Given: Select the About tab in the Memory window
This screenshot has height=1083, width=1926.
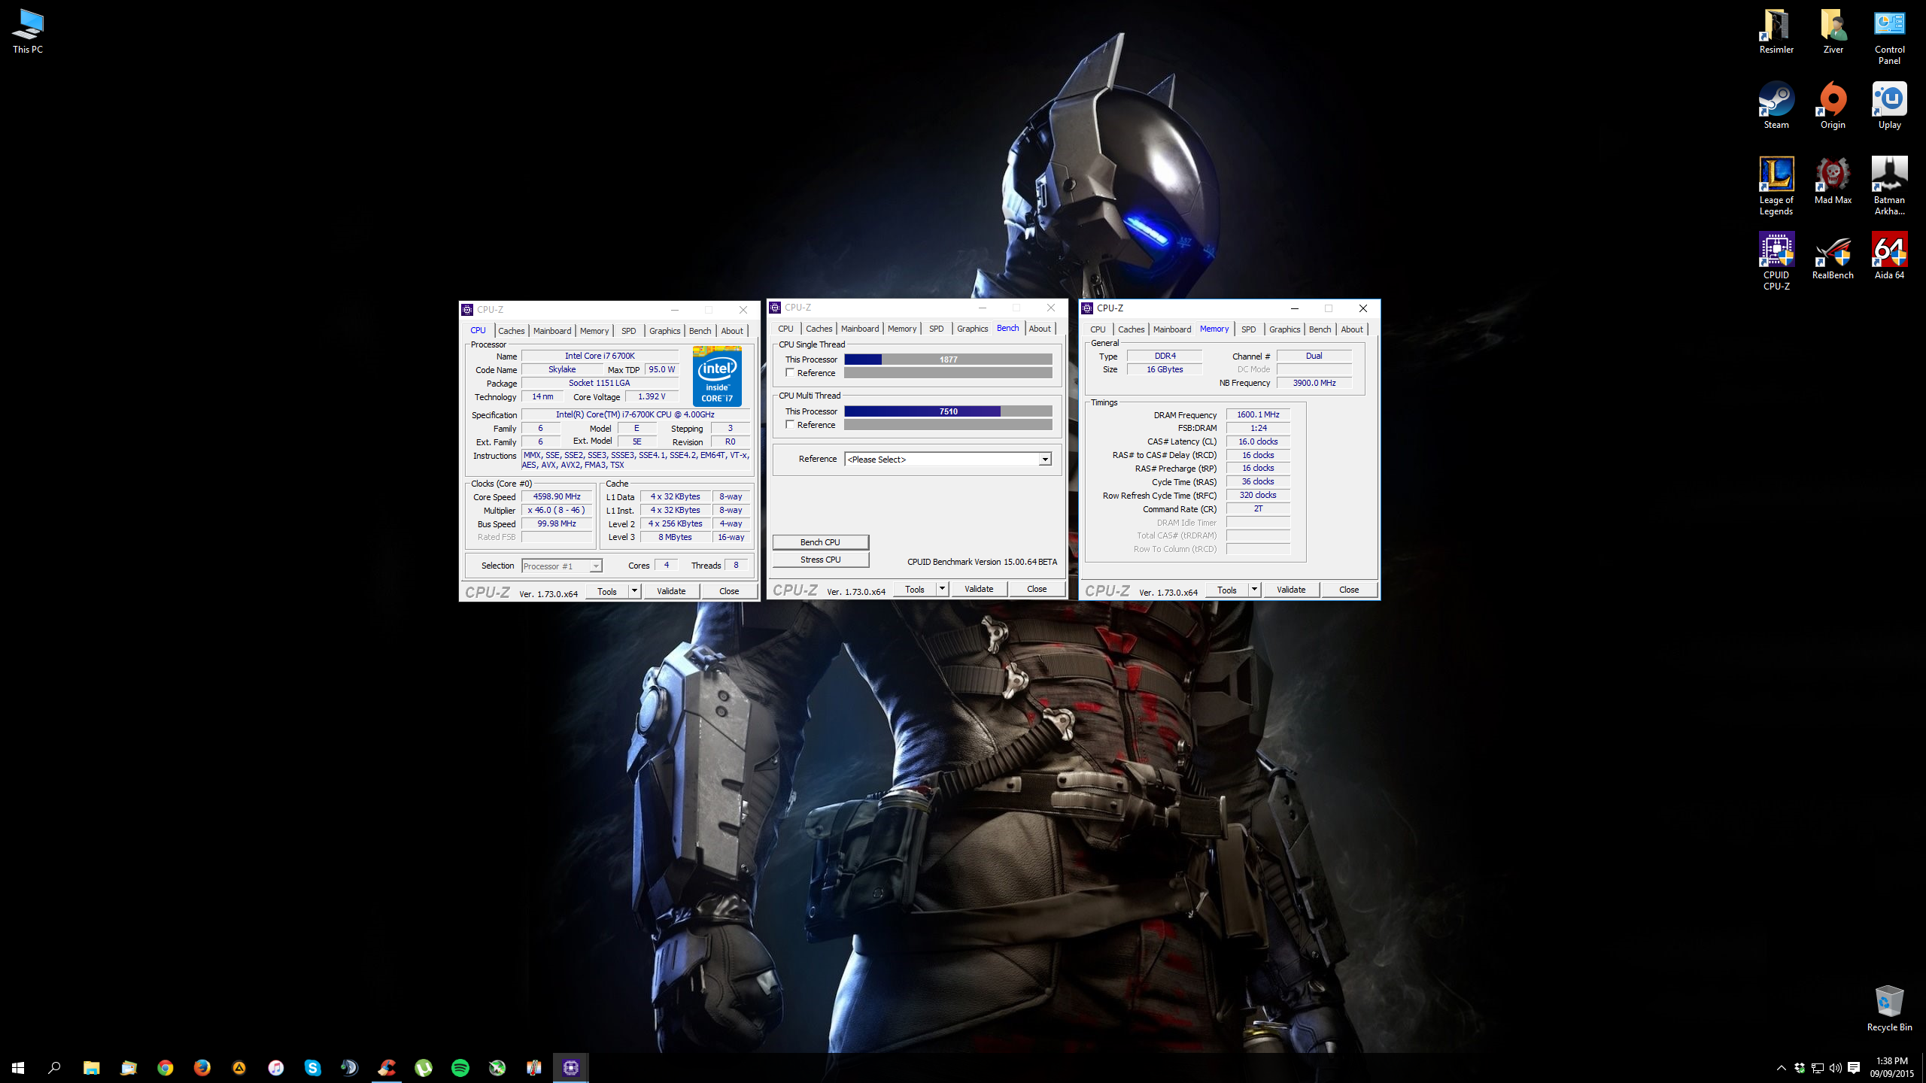Looking at the screenshot, I should point(1351,329).
